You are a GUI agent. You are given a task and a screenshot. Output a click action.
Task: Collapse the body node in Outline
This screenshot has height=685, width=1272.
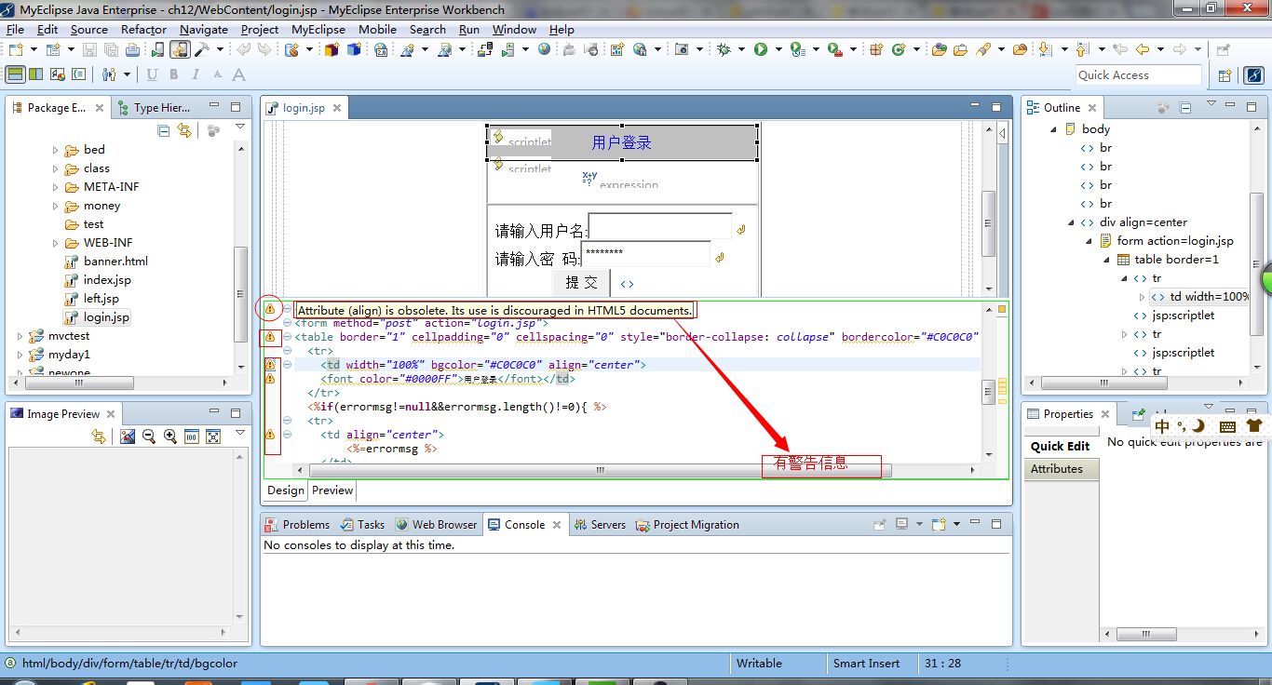(x=1053, y=129)
